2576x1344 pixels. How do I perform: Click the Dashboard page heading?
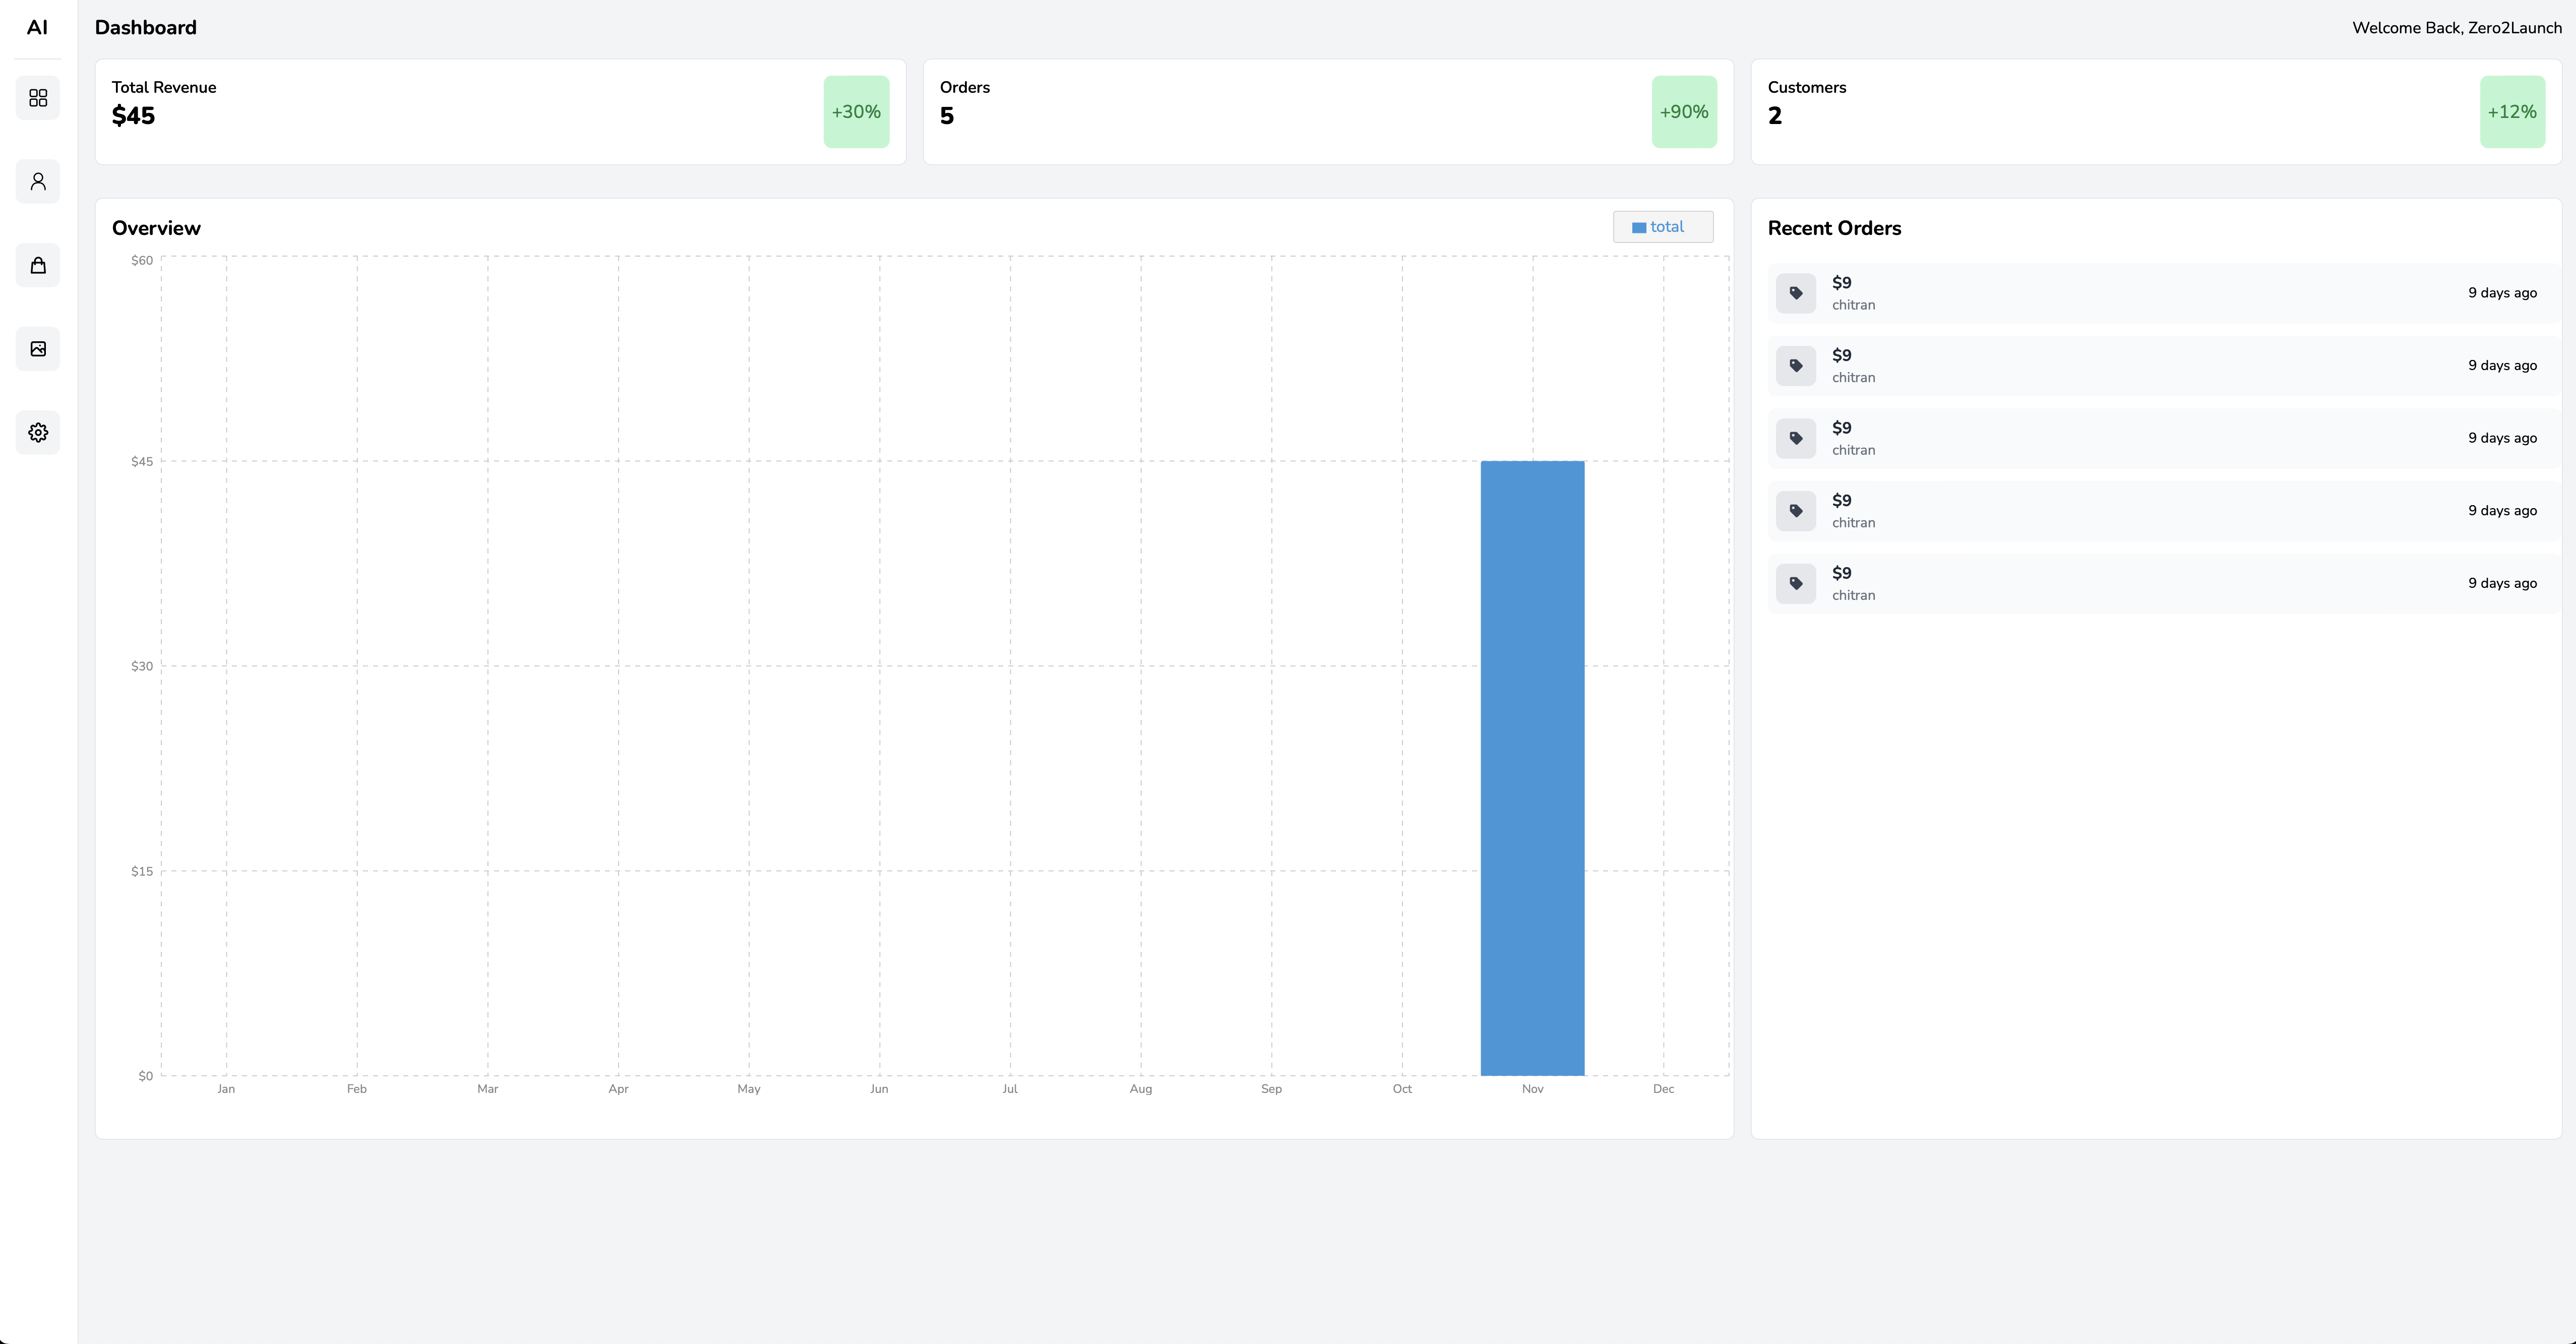click(146, 28)
